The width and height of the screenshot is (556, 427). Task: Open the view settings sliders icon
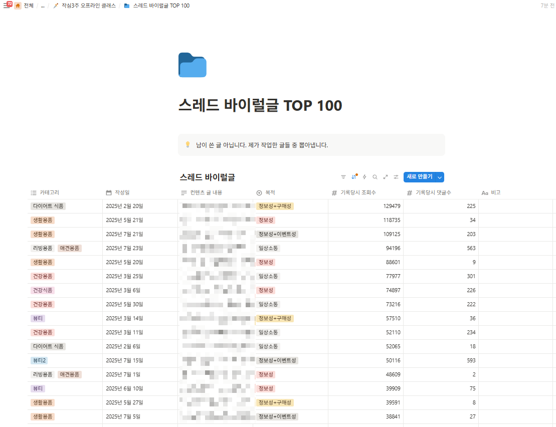396,177
